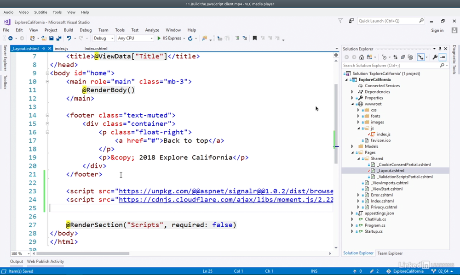
Task: Toggle the View Class Diagram nested icon button
Action: (x=421, y=57)
